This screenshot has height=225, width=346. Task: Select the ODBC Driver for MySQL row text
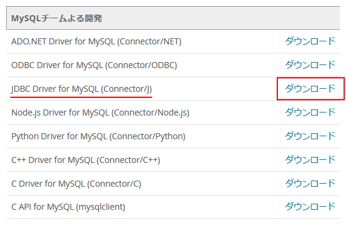click(x=94, y=65)
